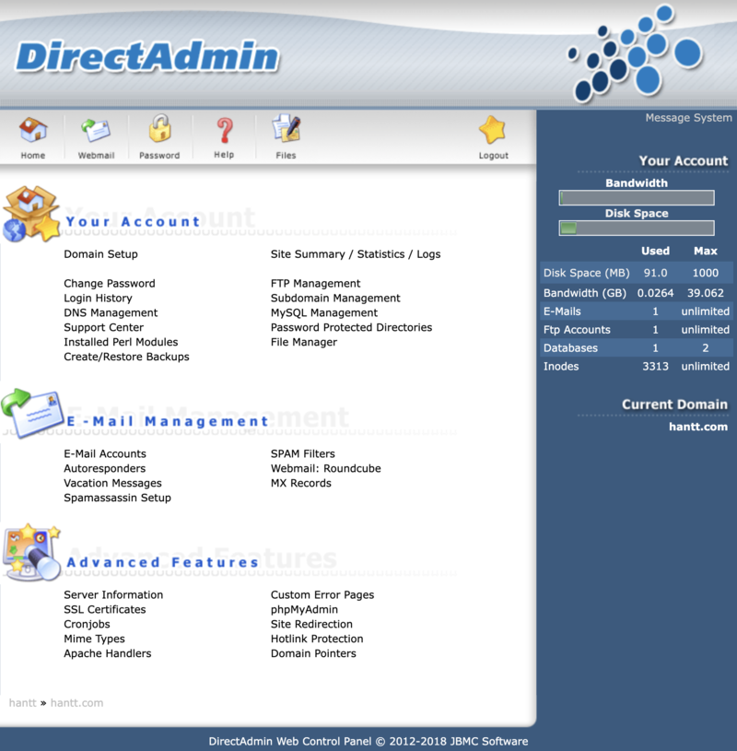Click Advanced Features section heading
Screen dimensions: 737x751
coord(163,562)
